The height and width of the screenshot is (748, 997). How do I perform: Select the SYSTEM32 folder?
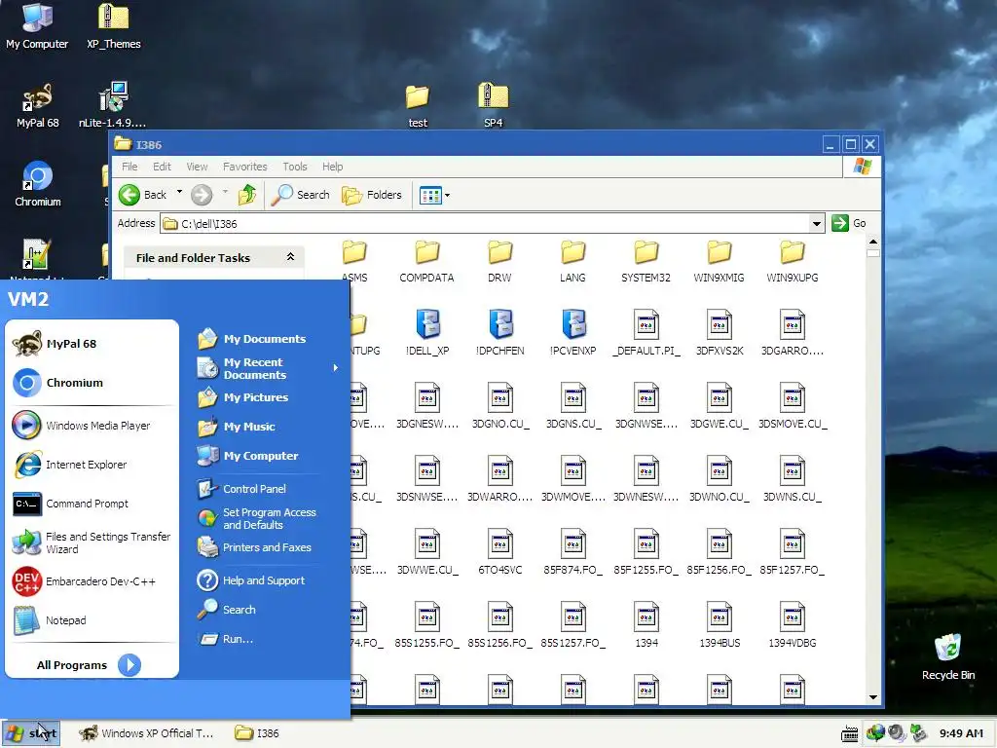(x=646, y=261)
